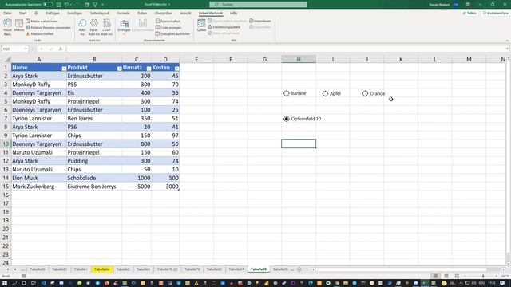Viewport: 511px width, 287px height.
Task: Open Kommentare pane
Action: [496, 13]
